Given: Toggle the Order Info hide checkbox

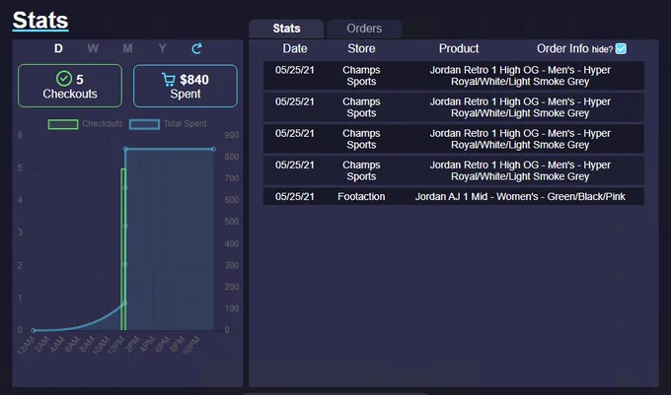Looking at the screenshot, I should point(621,48).
